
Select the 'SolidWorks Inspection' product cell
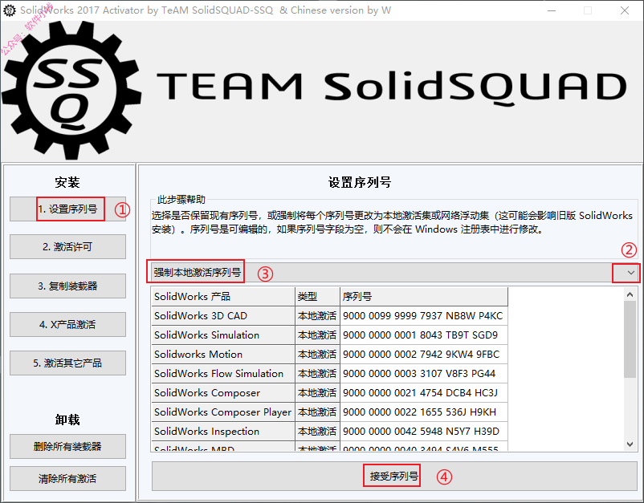[223, 432]
